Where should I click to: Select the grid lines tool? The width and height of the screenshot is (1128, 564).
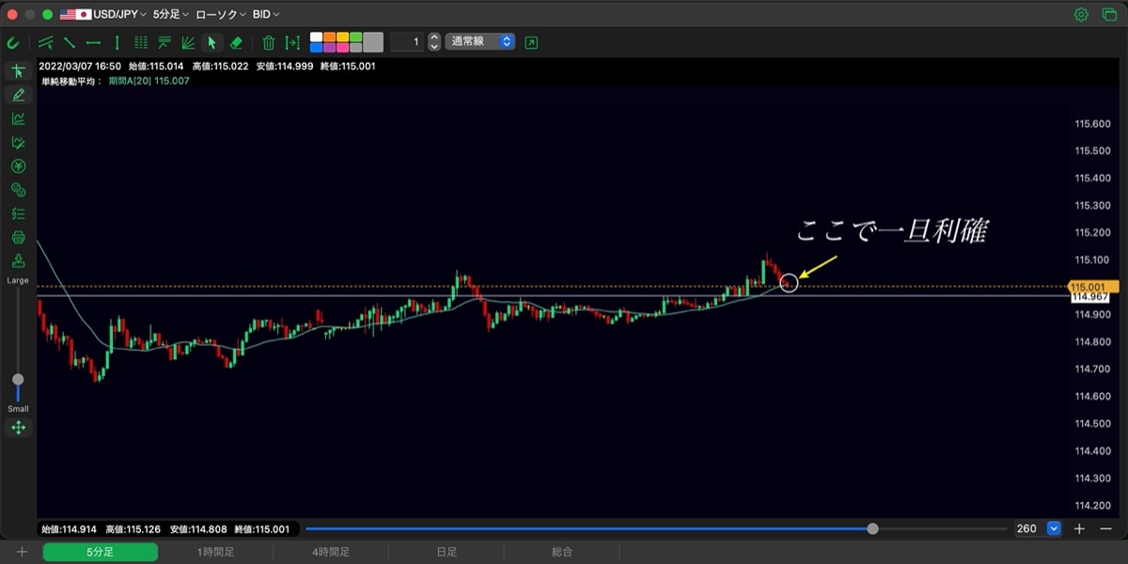click(x=141, y=42)
